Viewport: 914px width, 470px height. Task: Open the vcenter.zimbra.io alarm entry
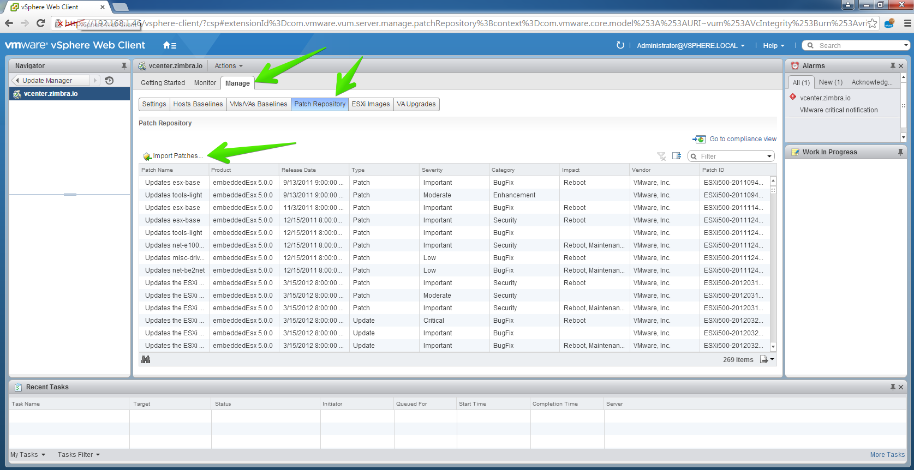click(x=825, y=98)
